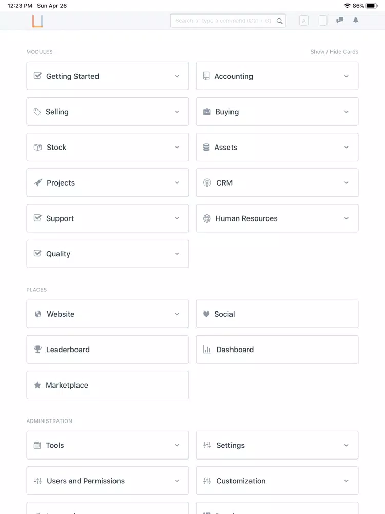
Task: Open the chat messages icon in navbar
Action: tap(340, 21)
